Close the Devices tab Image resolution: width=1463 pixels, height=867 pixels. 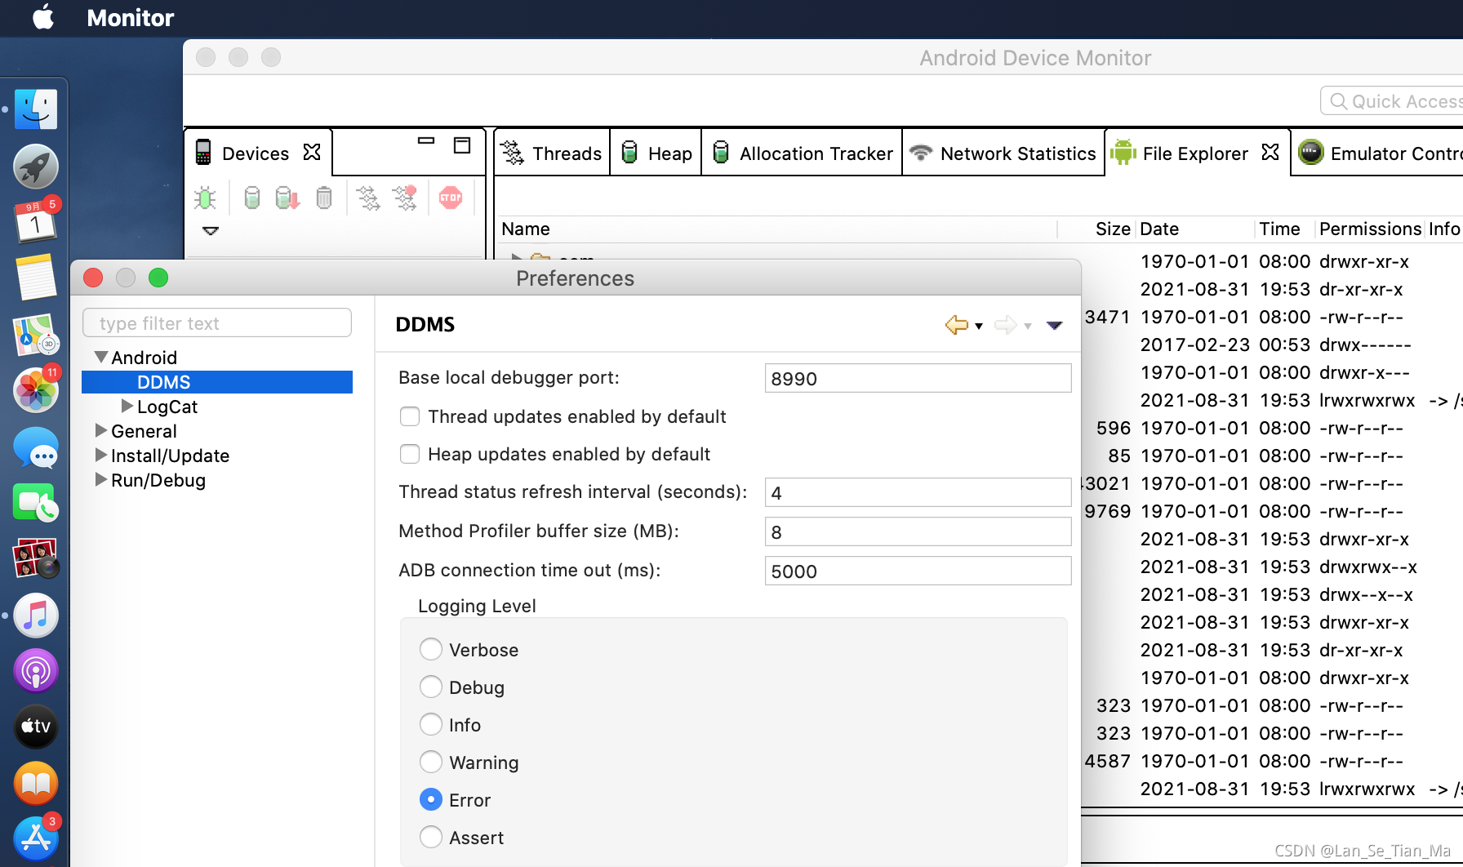312,153
